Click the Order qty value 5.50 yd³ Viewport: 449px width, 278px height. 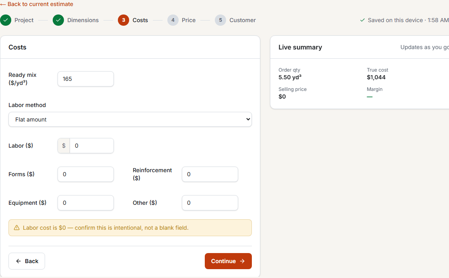pyautogui.click(x=290, y=77)
